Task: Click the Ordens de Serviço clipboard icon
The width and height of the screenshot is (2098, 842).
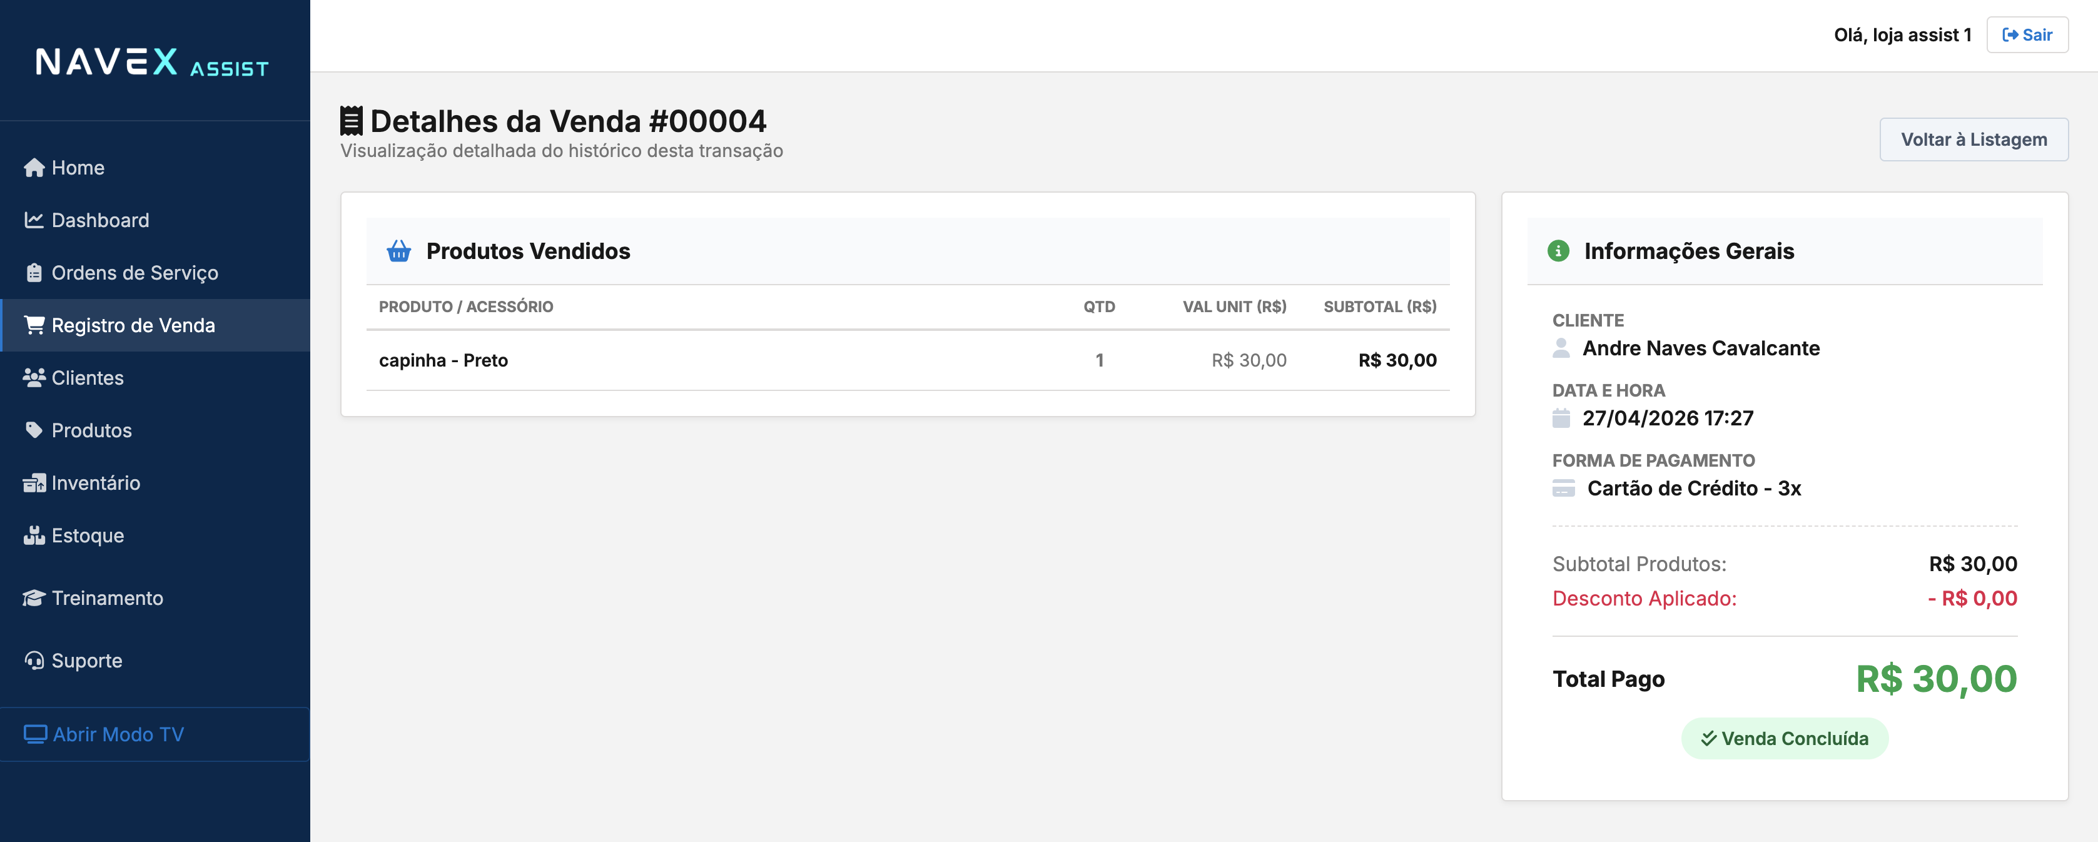Action: 33,273
